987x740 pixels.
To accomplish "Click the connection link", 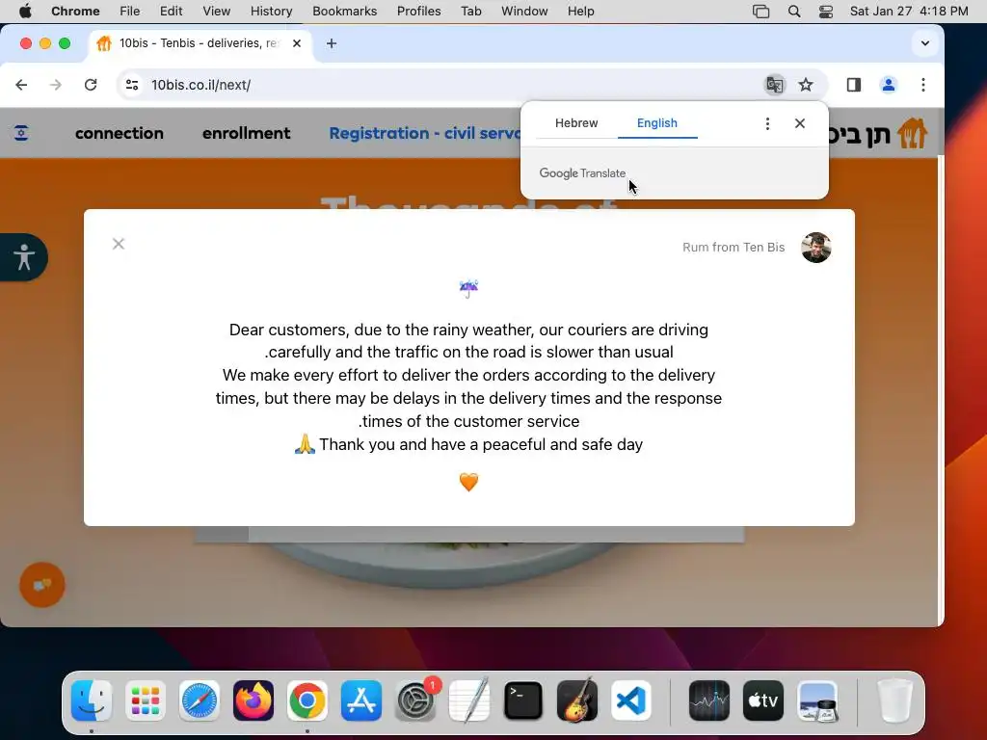I will (x=119, y=133).
